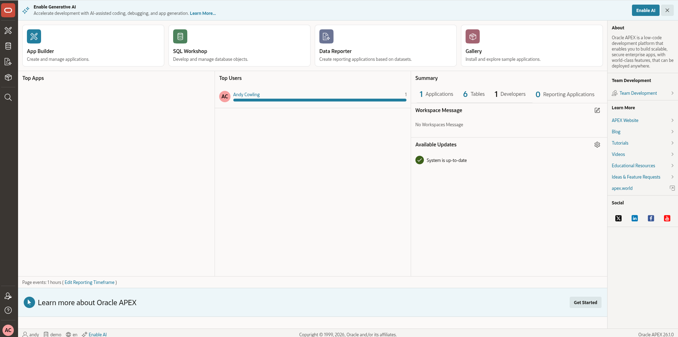678x337 pixels.
Task: Click the en language entry in the footer
Action: coord(72,335)
